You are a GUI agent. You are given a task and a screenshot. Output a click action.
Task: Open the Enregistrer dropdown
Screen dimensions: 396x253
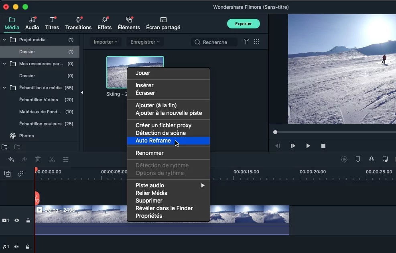(145, 42)
